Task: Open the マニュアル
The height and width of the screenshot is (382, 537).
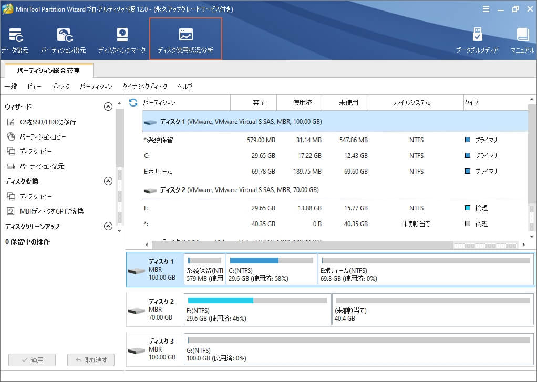Action: (x=523, y=41)
